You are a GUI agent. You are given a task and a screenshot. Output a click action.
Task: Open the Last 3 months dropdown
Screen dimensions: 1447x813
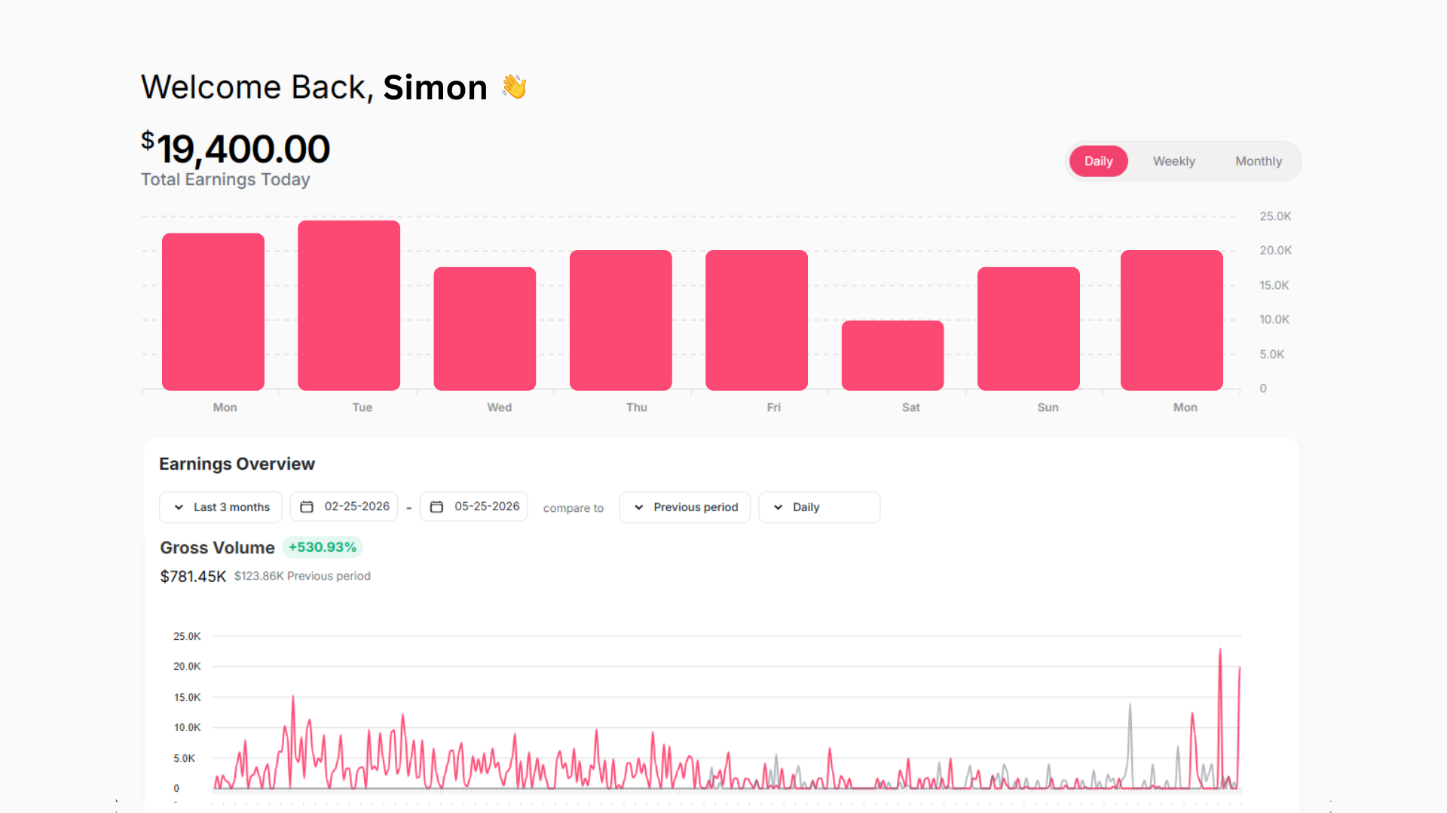coord(220,507)
